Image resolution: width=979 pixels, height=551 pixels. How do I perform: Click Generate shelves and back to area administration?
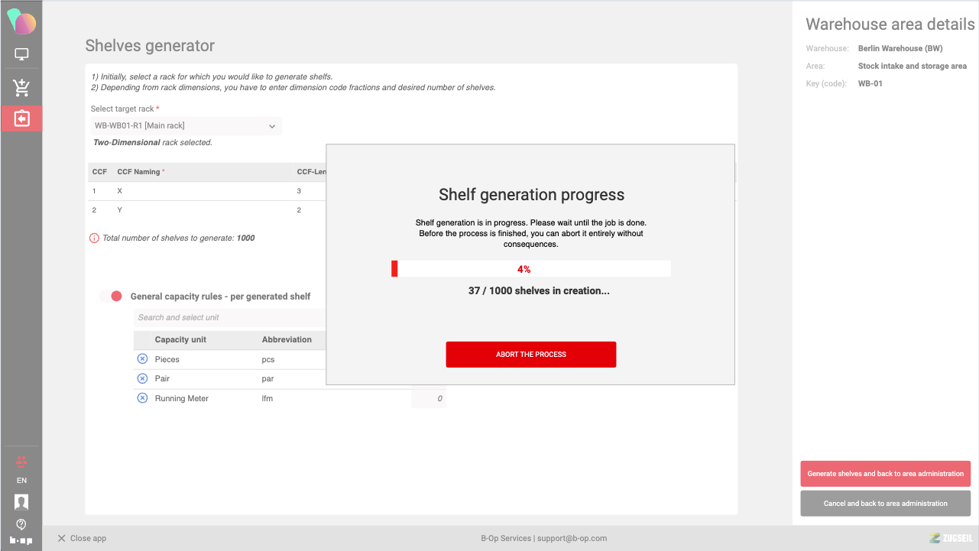[885, 474]
